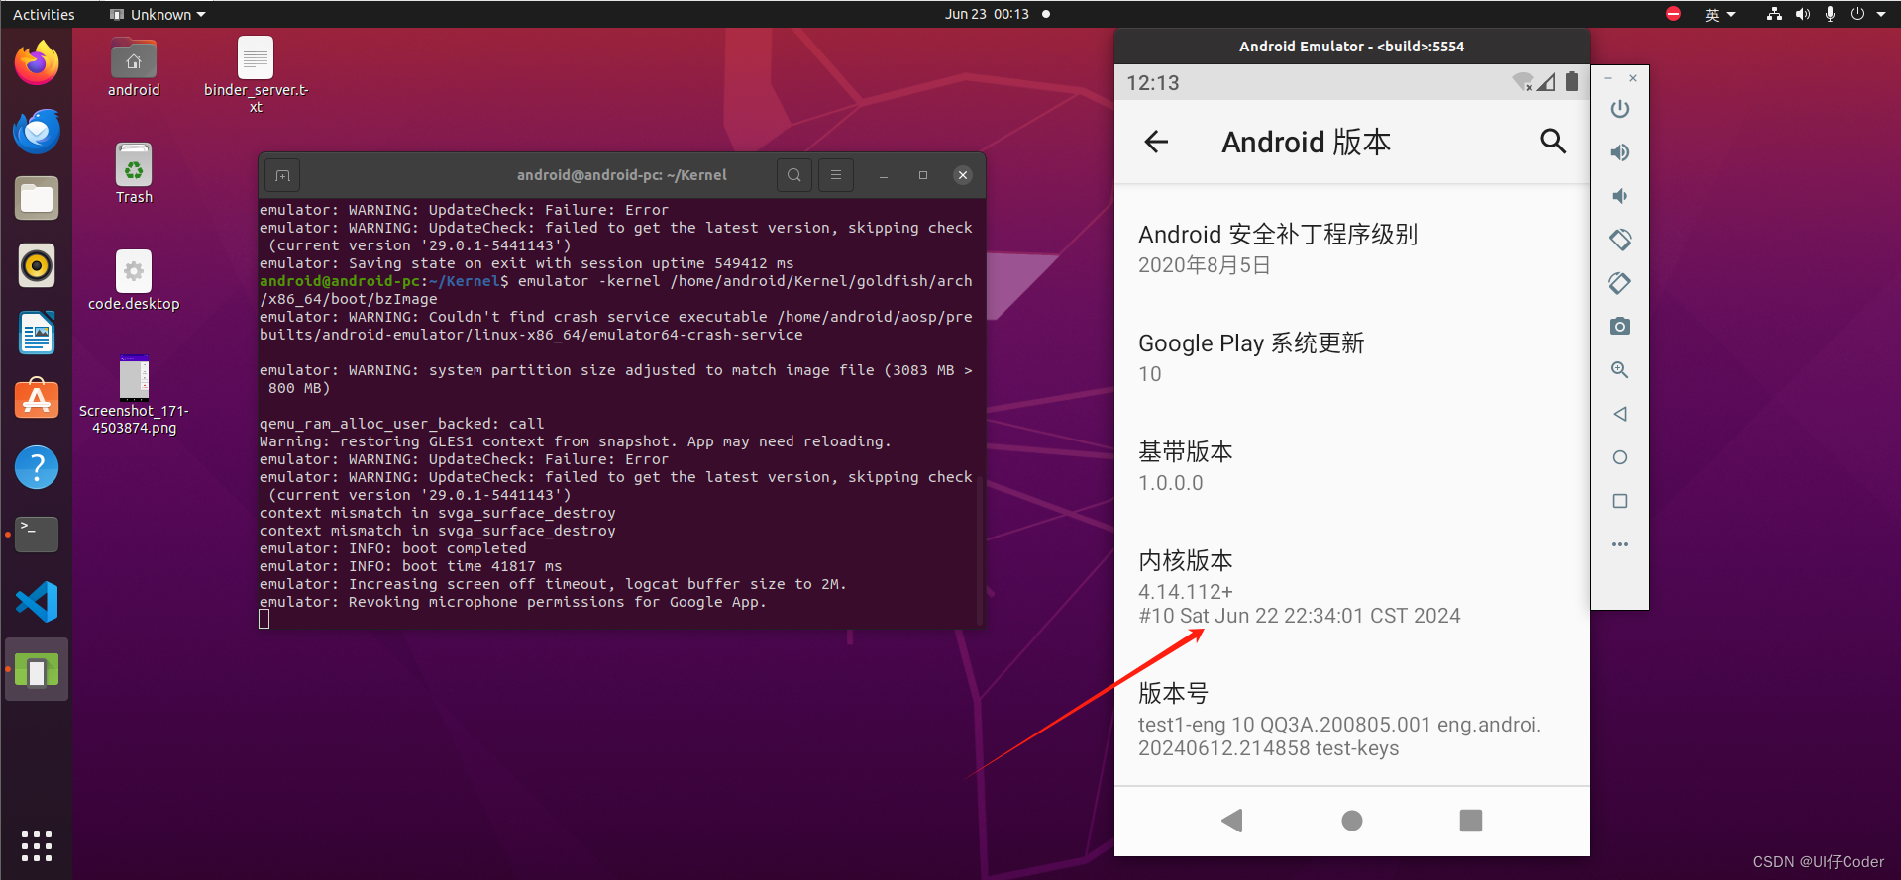Open Files manager from the dock
The width and height of the screenshot is (1901, 880).
[x=37, y=198]
